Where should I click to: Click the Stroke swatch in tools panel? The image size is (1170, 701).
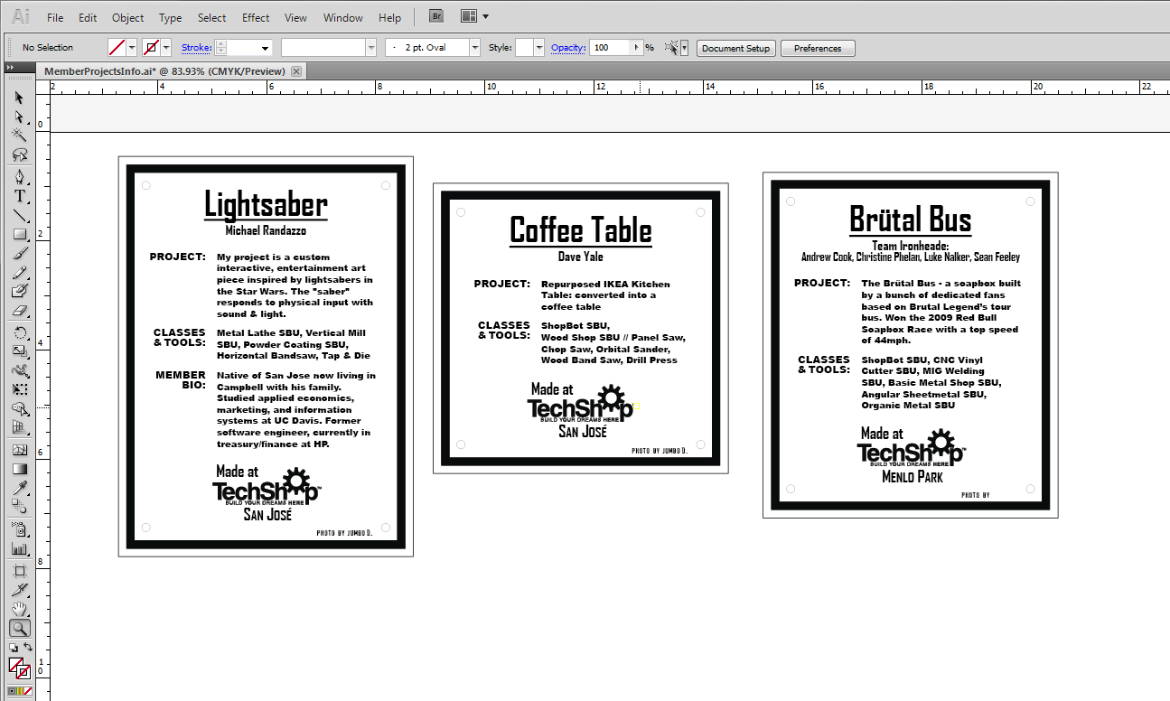(23, 672)
